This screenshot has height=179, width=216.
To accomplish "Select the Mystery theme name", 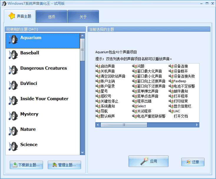I will coord(29,114).
